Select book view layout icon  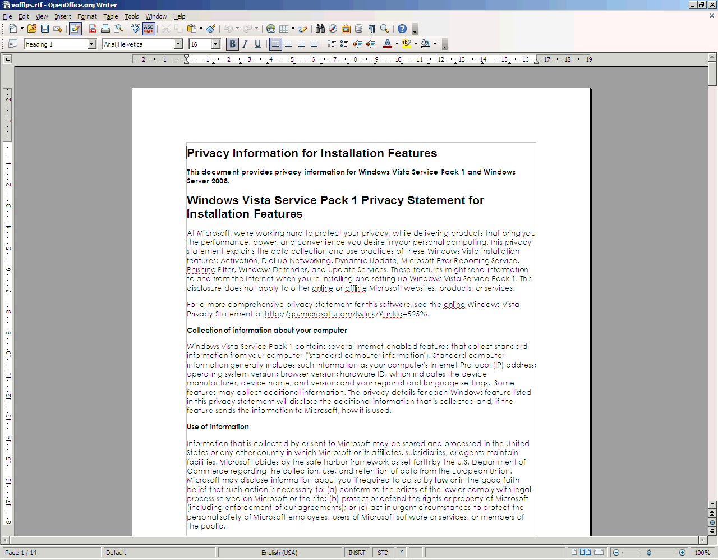pos(599,552)
